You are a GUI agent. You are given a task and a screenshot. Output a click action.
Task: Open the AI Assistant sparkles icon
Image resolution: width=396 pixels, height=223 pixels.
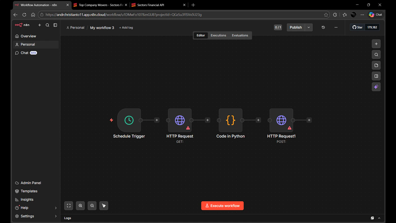pyautogui.click(x=376, y=87)
